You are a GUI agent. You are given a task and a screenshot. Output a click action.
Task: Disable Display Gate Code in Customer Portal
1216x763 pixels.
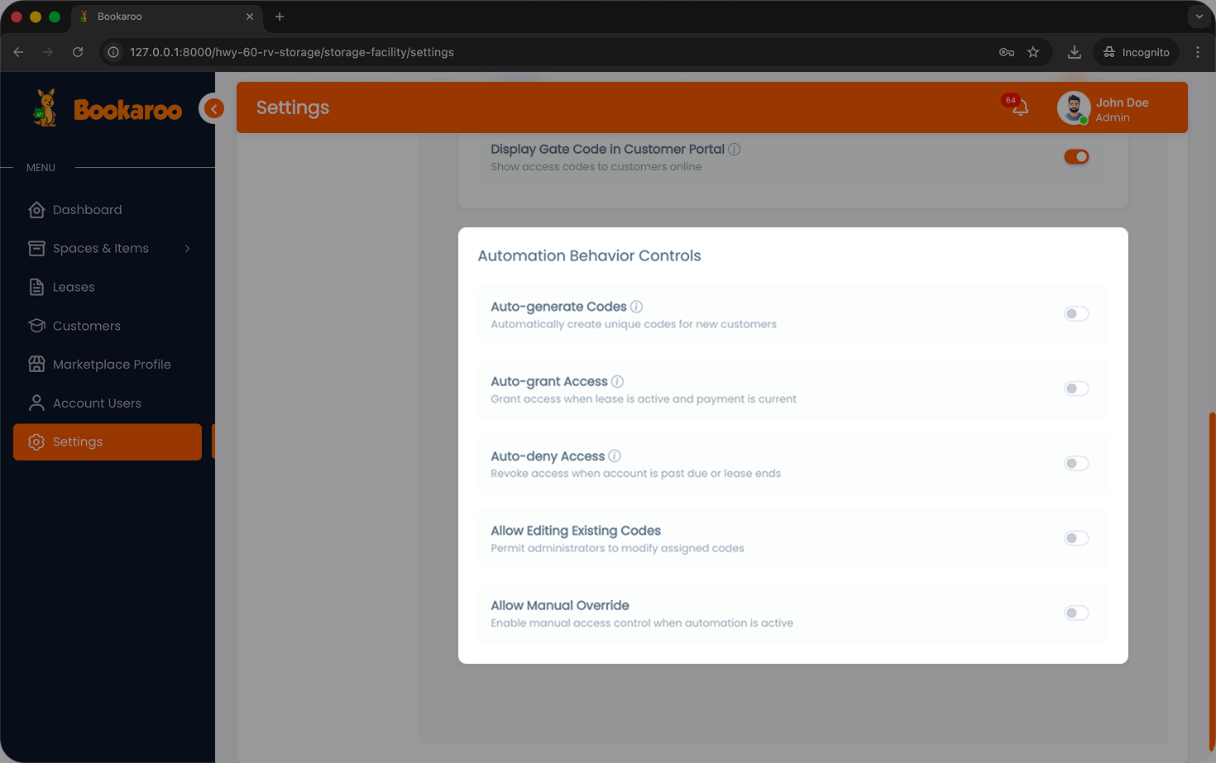click(x=1075, y=157)
